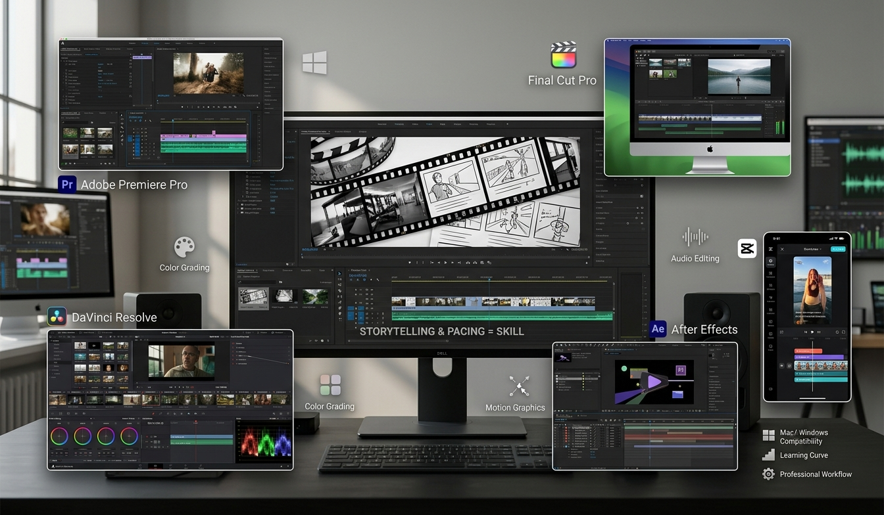Image resolution: width=884 pixels, height=515 pixels.
Task: Click the search field in center project panel
Action: point(257,282)
